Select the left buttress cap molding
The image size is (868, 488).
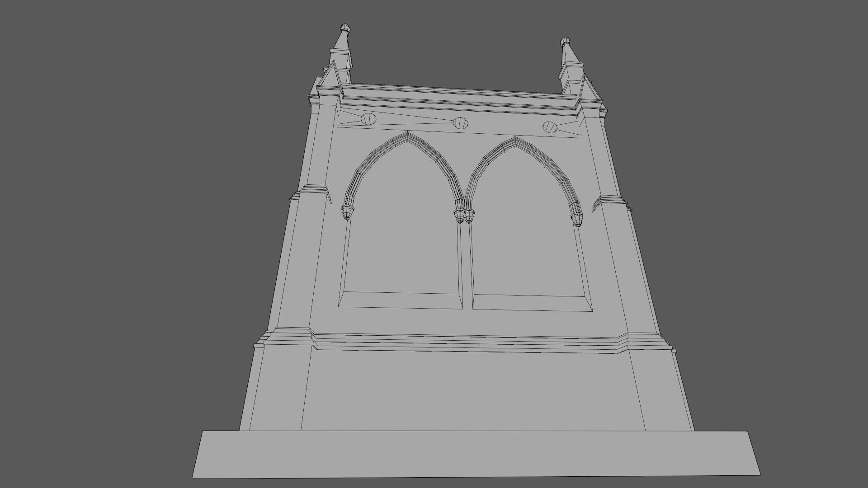314,189
